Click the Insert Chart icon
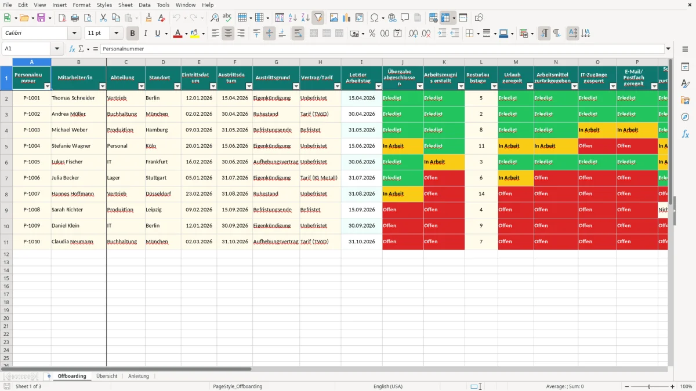Screen dimensions: 696x391 point(347,18)
